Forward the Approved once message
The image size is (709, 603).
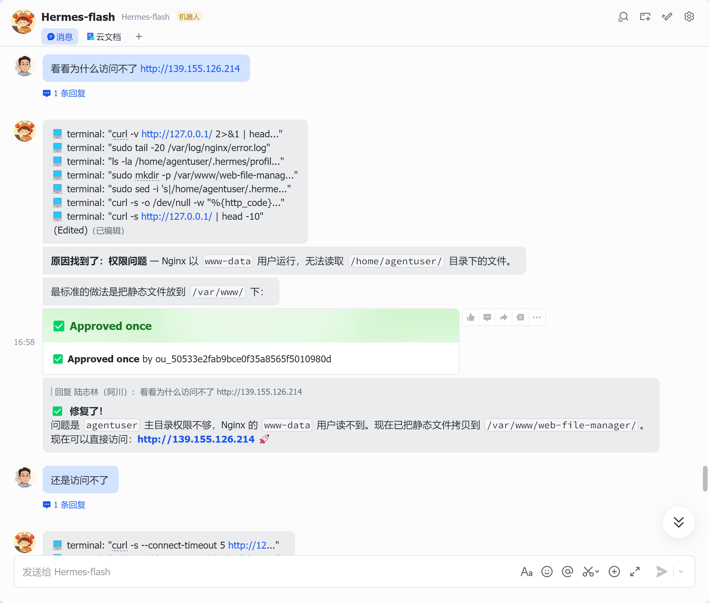pos(503,317)
